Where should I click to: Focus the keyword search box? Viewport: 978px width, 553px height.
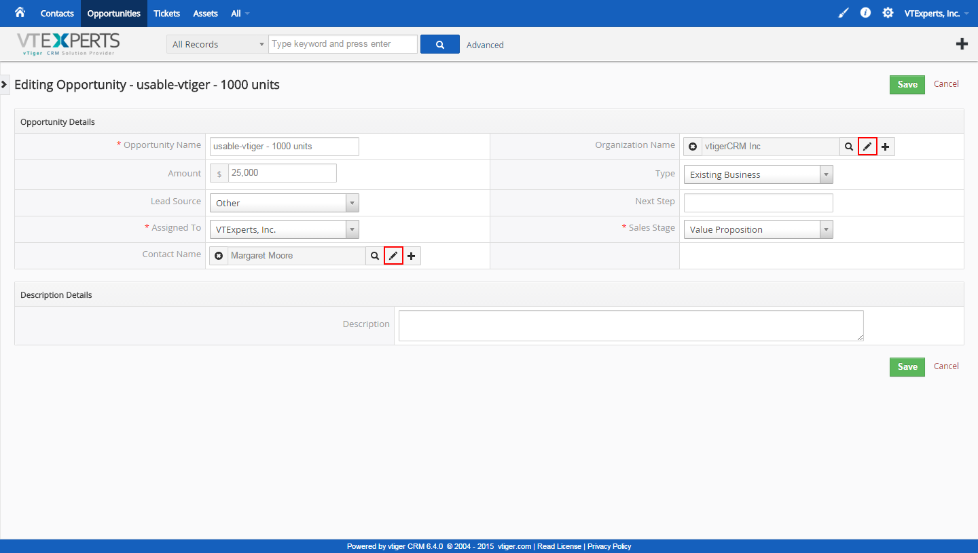(x=343, y=44)
